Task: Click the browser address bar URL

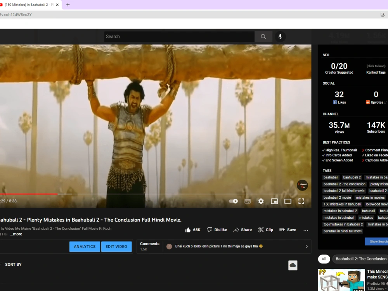Action: tap(16, 15)
